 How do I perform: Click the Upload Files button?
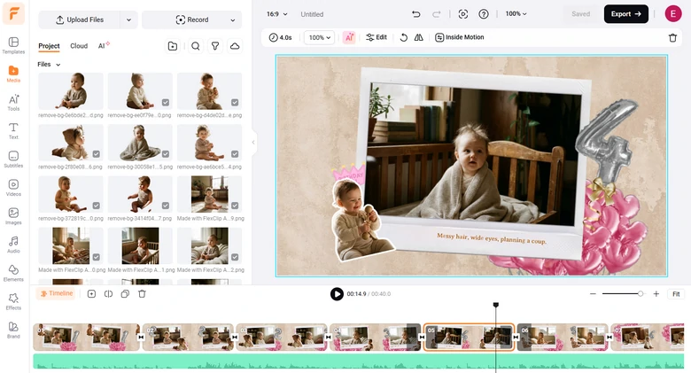point(80,19)
